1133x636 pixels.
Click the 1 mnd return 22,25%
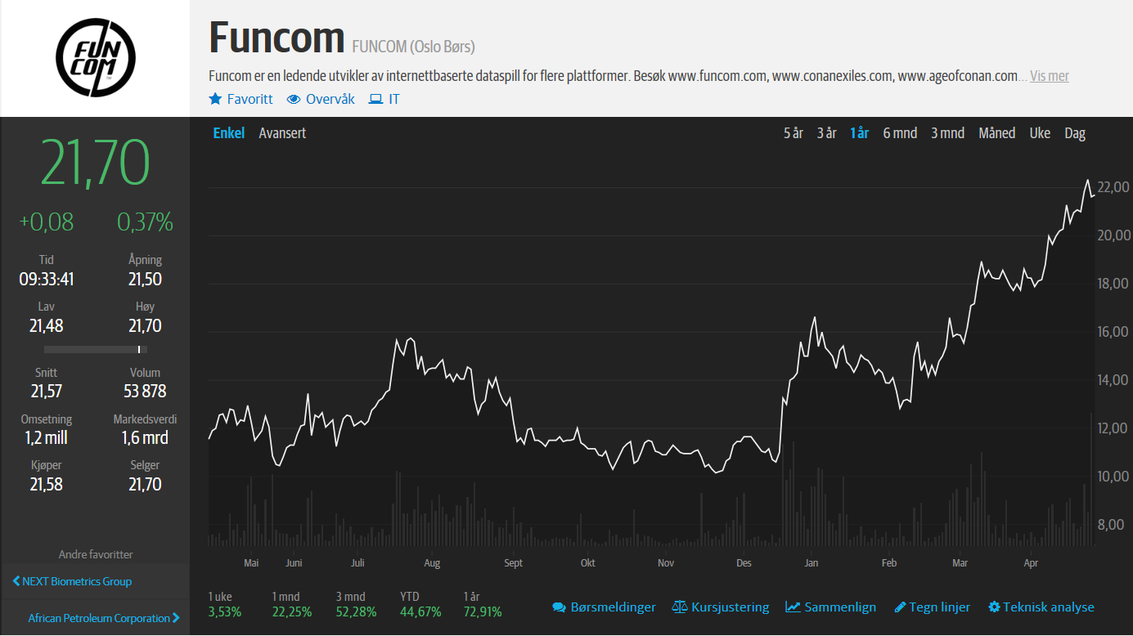pyautogui.click(x=292, y=611)
